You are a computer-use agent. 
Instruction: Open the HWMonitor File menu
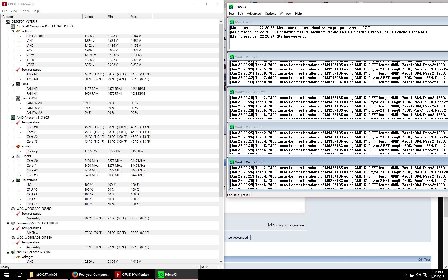click(5, 11)
